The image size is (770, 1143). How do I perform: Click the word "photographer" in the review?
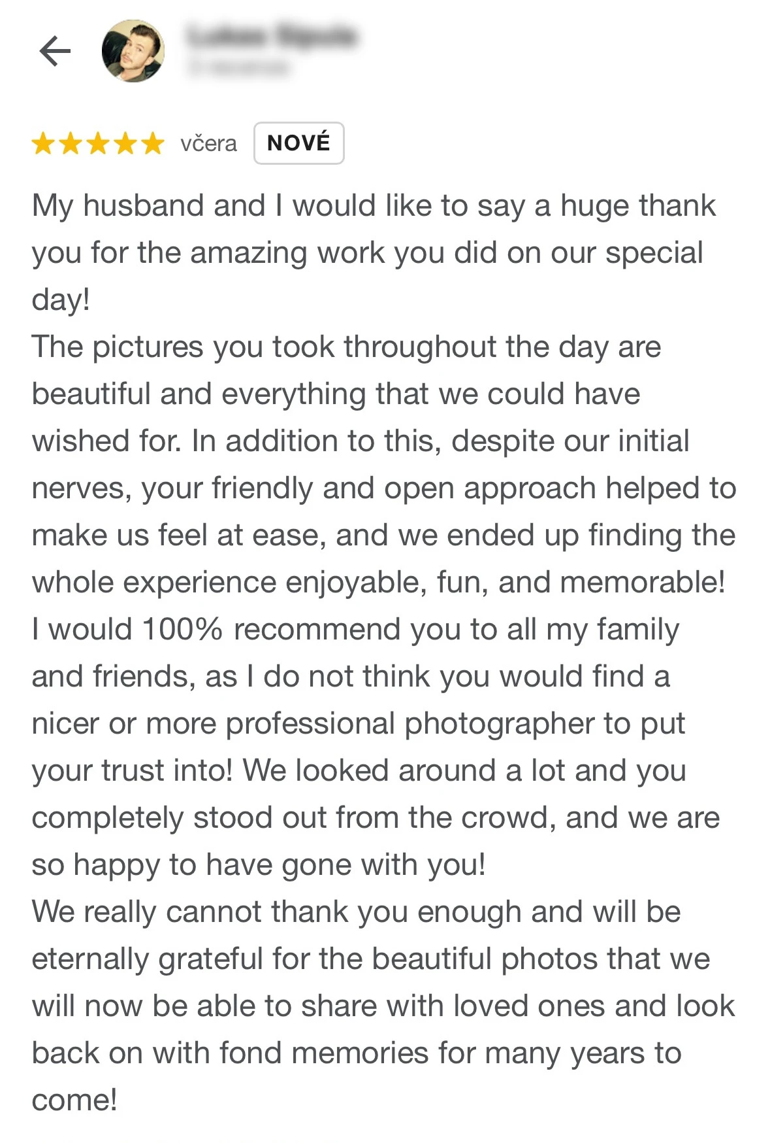pyautogui.click(x=498, y=724)
